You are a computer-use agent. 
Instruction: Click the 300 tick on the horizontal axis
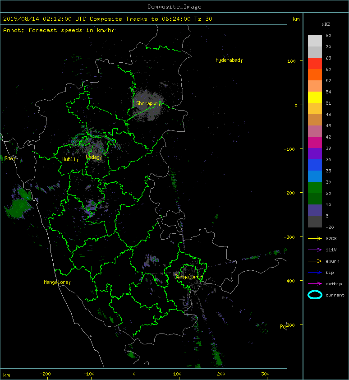click(265, 374)
